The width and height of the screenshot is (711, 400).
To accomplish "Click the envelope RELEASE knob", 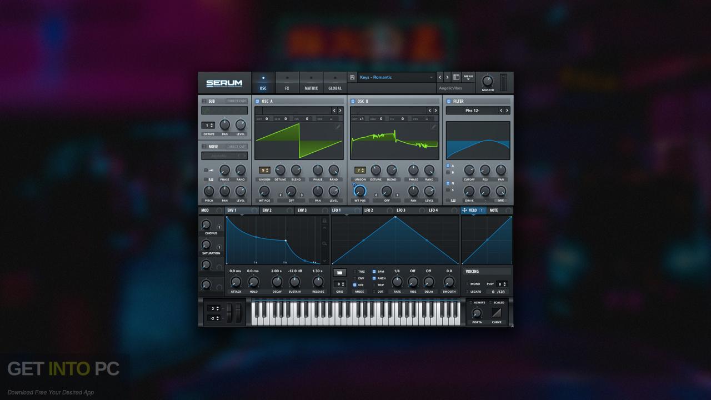I will click(318, 282).
